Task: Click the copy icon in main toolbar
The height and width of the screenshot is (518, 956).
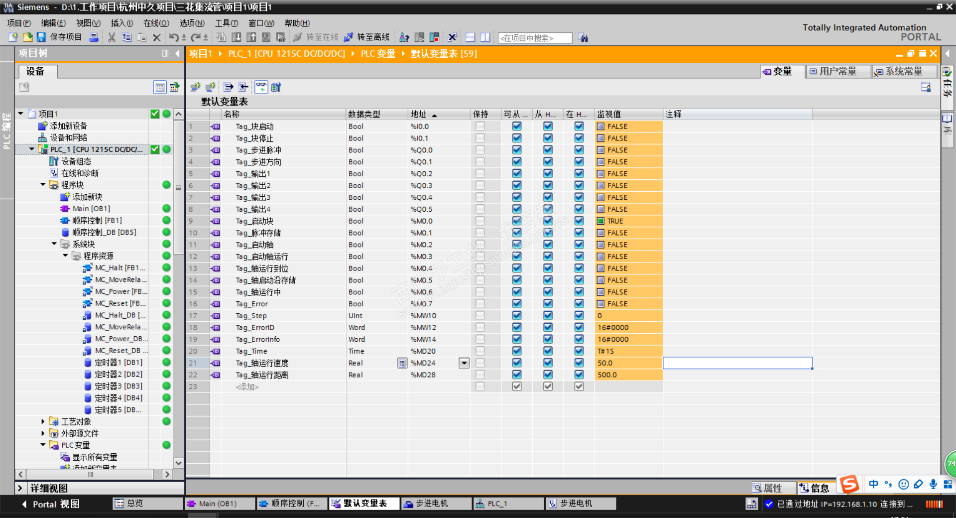Action: tap(126, 37)
